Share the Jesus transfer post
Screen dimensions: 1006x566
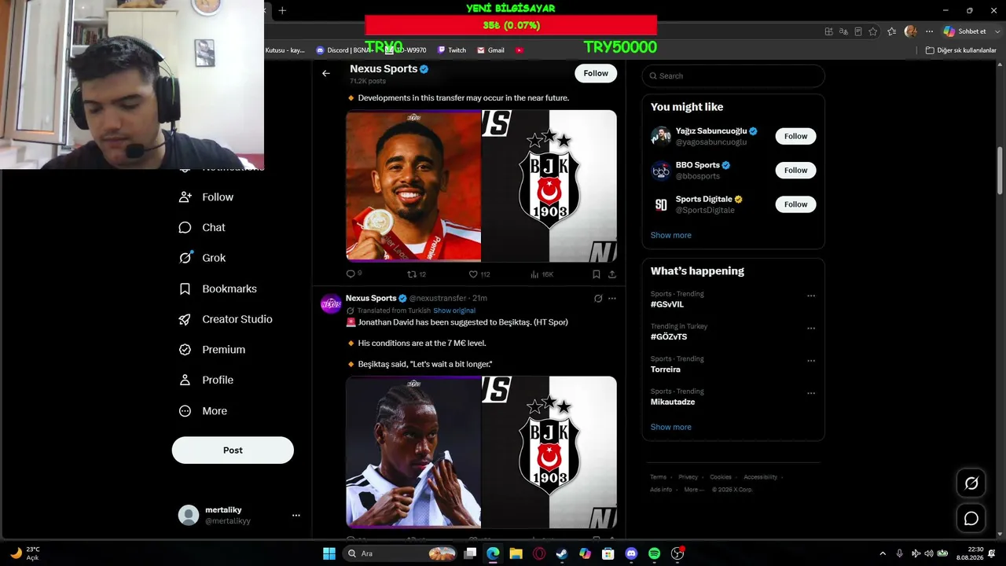point(612,274)
